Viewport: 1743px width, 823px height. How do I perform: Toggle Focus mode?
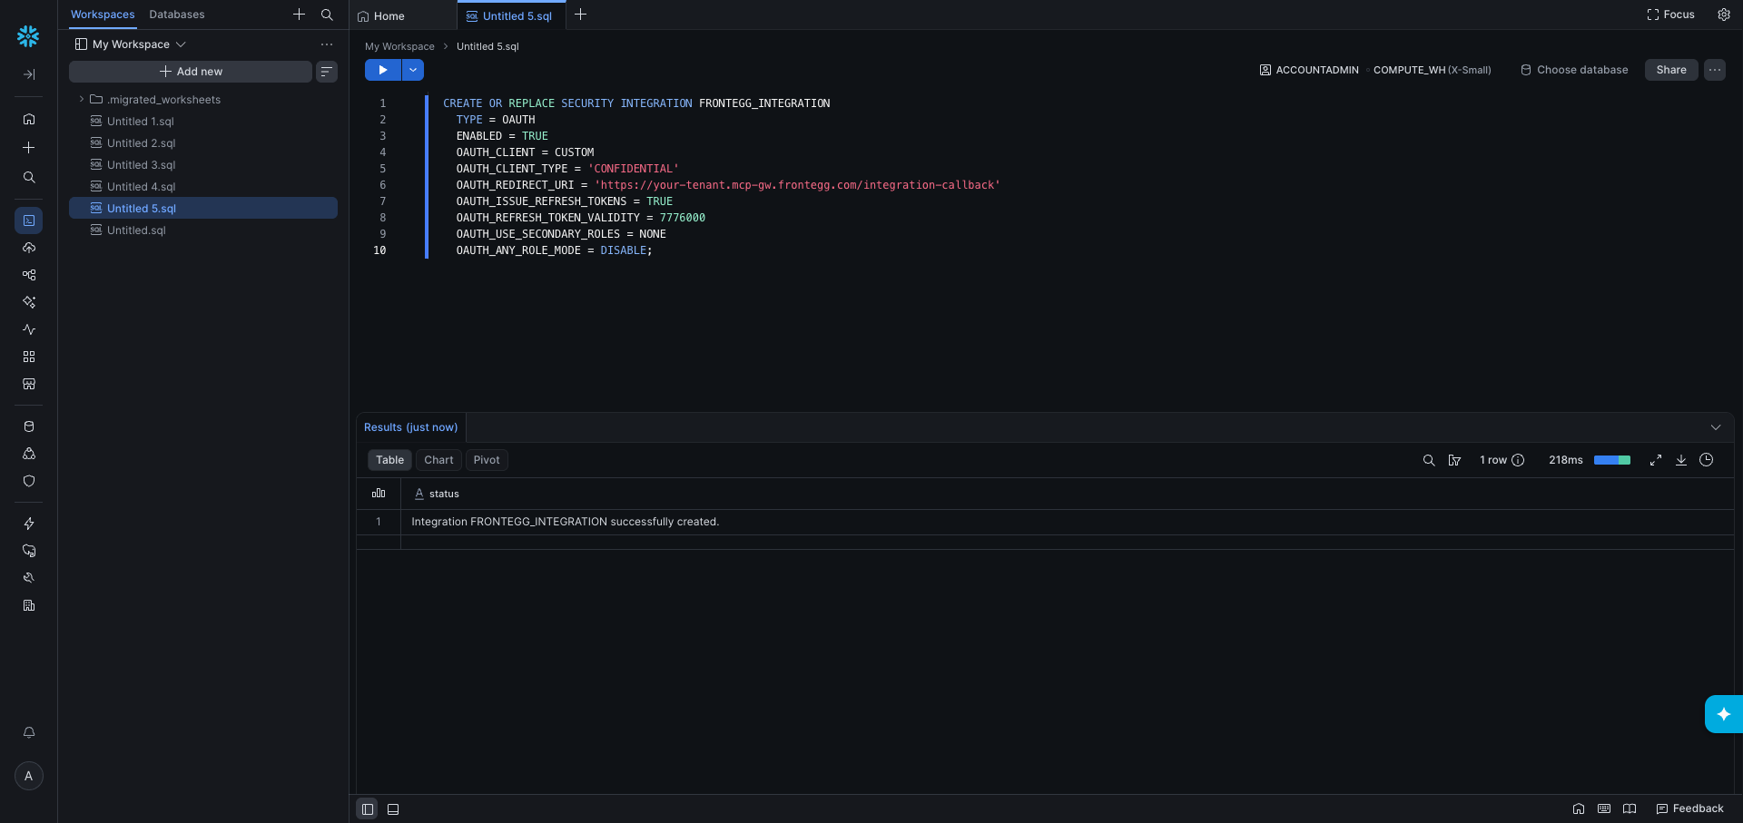point(1670,15)
